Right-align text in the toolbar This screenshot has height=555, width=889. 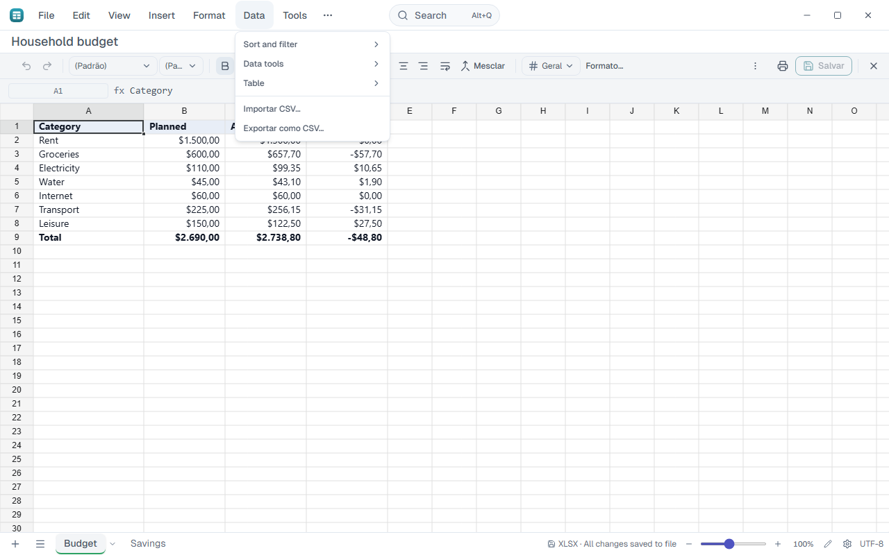(423, 66)
